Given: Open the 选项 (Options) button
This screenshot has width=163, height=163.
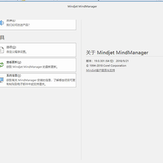Looking at the screenshot, I should coord(38,50).
